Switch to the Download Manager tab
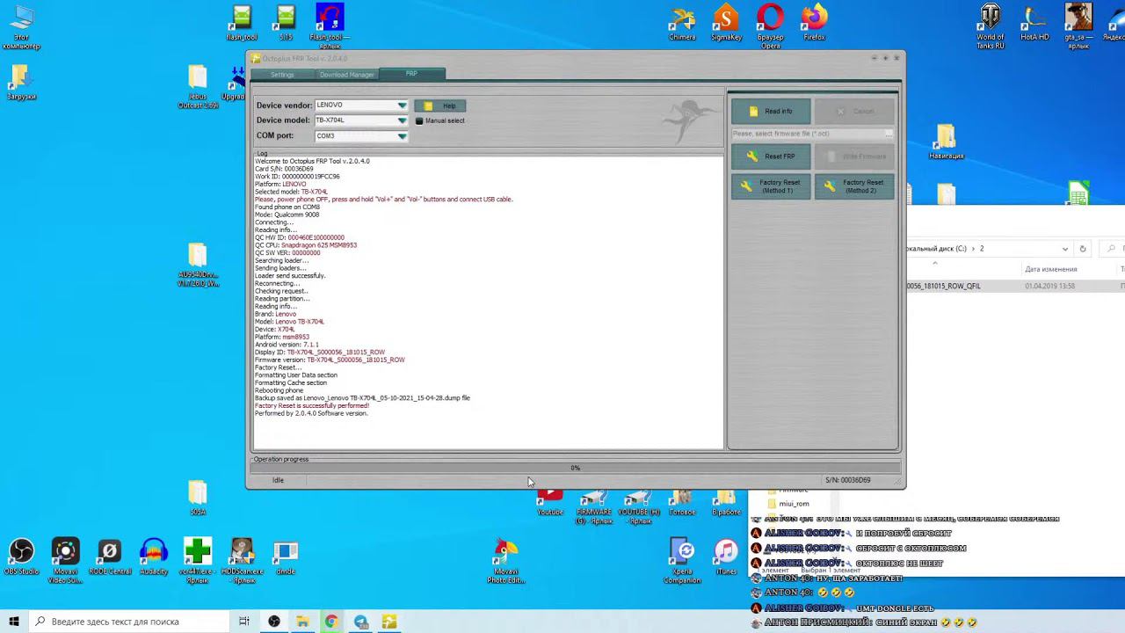Image resolution: width=1125 pixels, height=633 pixels. [346, 75]
